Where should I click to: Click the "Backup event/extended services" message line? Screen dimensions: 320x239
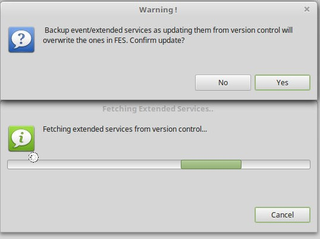(168, 30)
